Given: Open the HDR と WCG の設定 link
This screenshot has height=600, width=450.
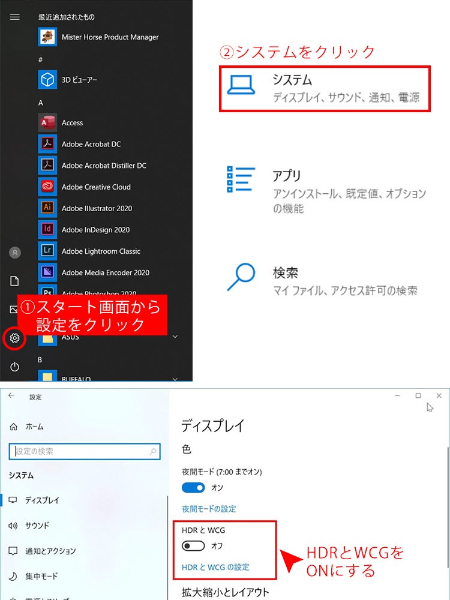Looking at the screenshot, I should pos(215,567).
